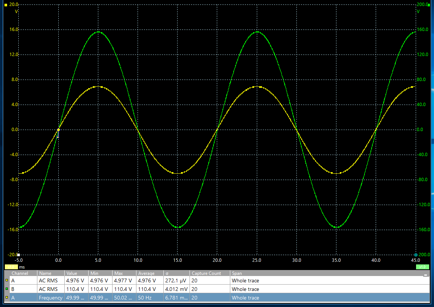Click the teal phase ruler handle

(x=416, y=255)
